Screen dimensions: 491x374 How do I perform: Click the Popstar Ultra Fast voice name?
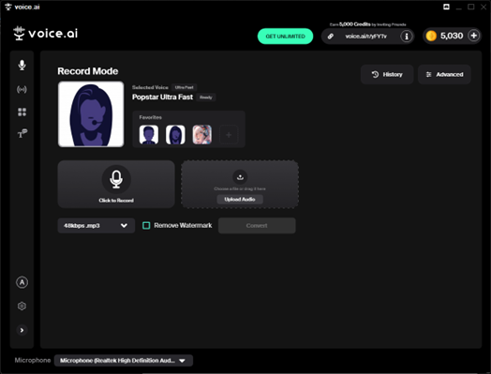pos(162,97)
